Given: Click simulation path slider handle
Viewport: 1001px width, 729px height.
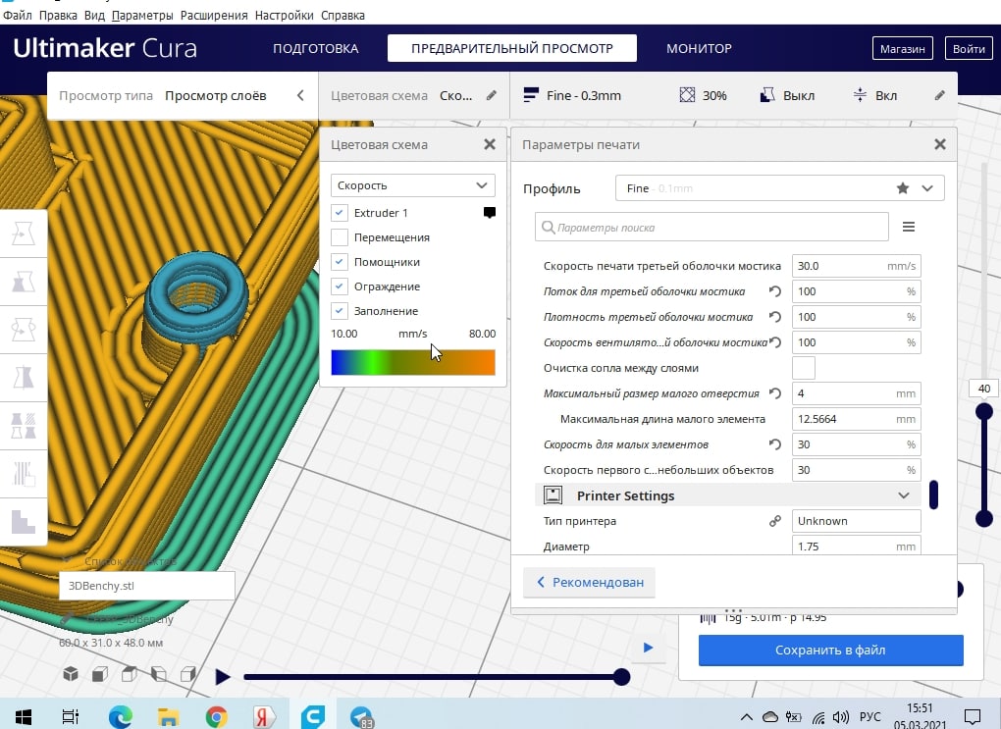Looking at the screenshot, I should [621, 677].
